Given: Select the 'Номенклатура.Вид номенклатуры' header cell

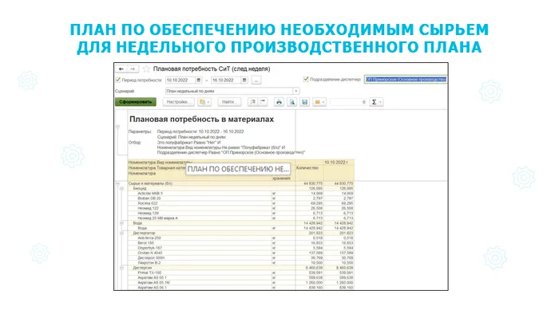Looking at the screenshot, I should point(161,163).
